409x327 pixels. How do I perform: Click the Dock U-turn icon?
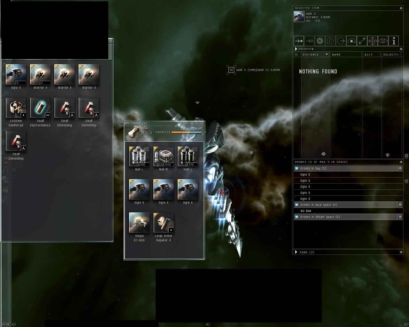(330, 41)
